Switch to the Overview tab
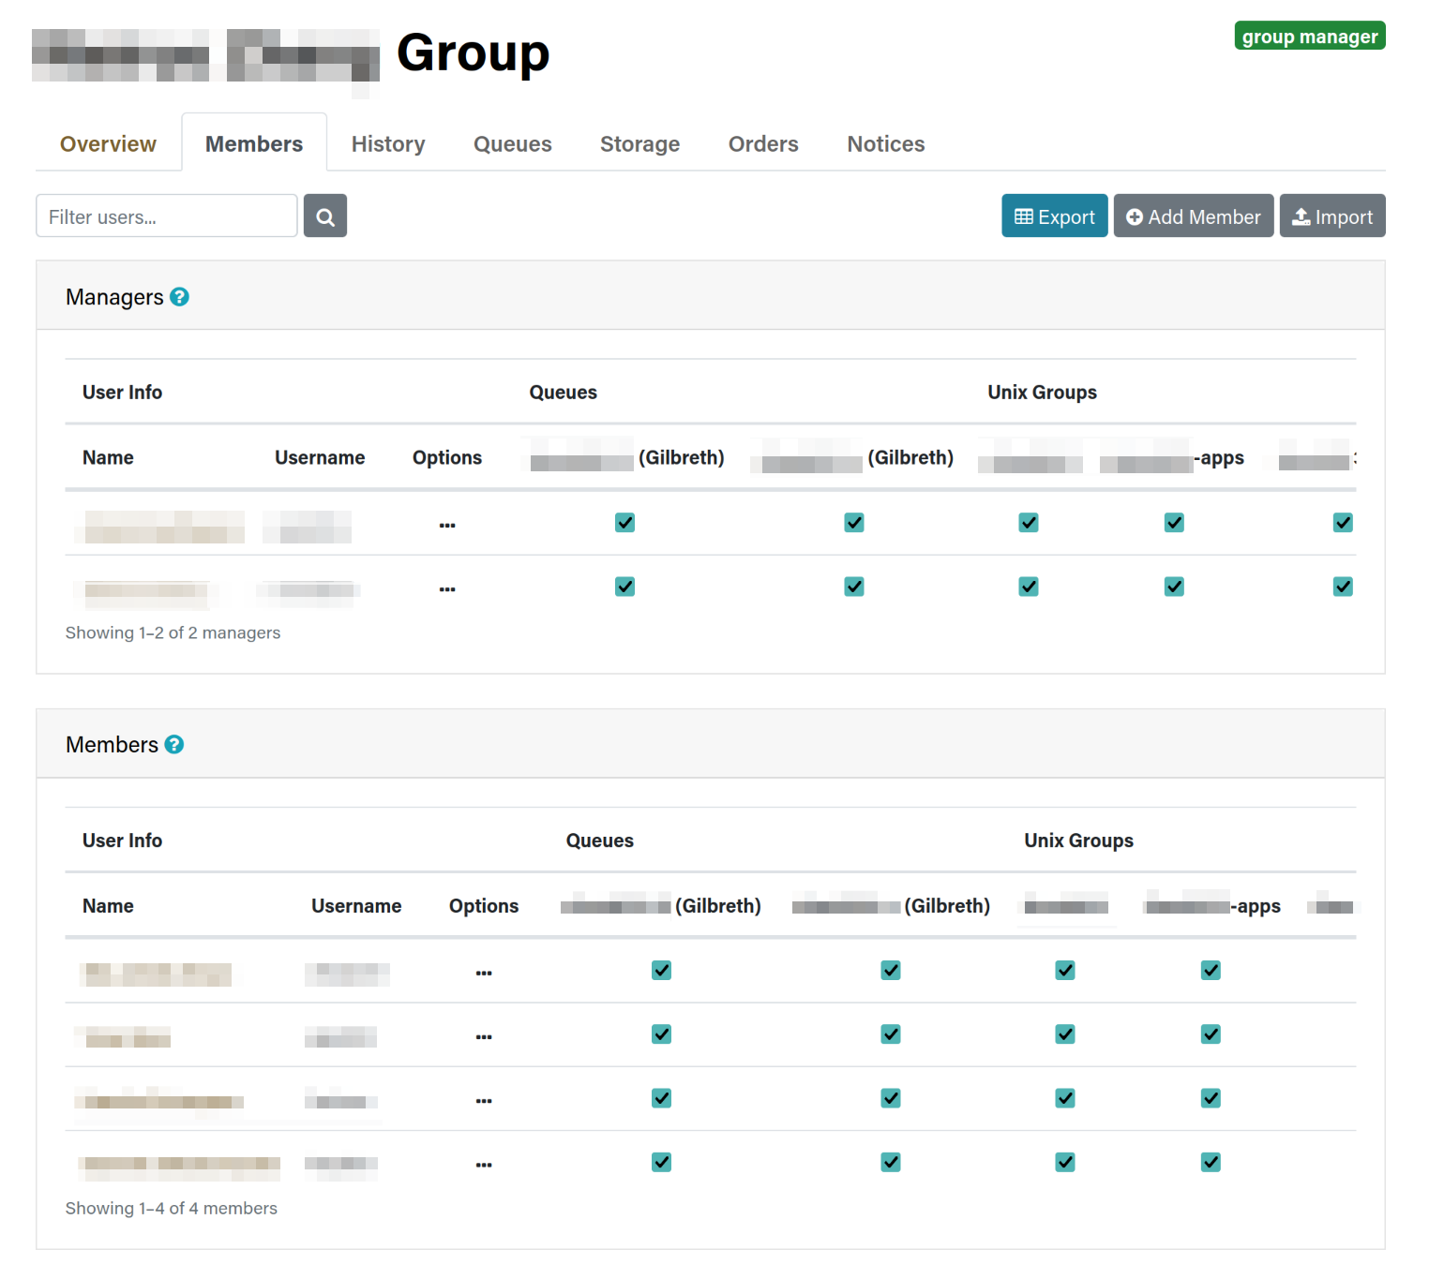The height and width of the screenshot is (1279, 1429). click(x=108, y=143)
